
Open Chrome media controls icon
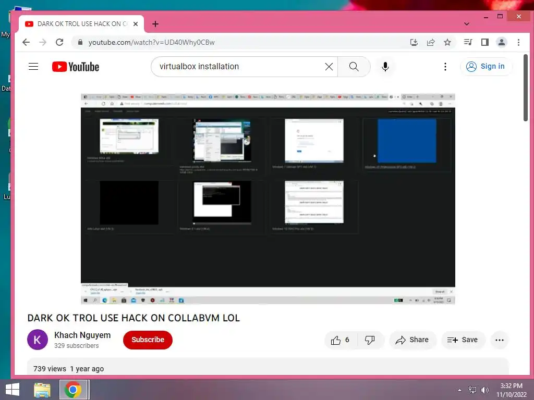coord(468,42)
